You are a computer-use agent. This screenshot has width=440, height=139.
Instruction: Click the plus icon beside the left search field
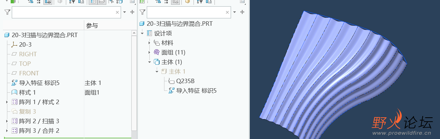click(132, 12)
